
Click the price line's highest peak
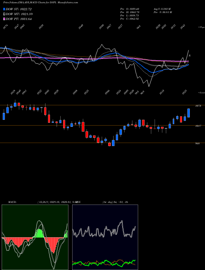(x=102, y=45)
